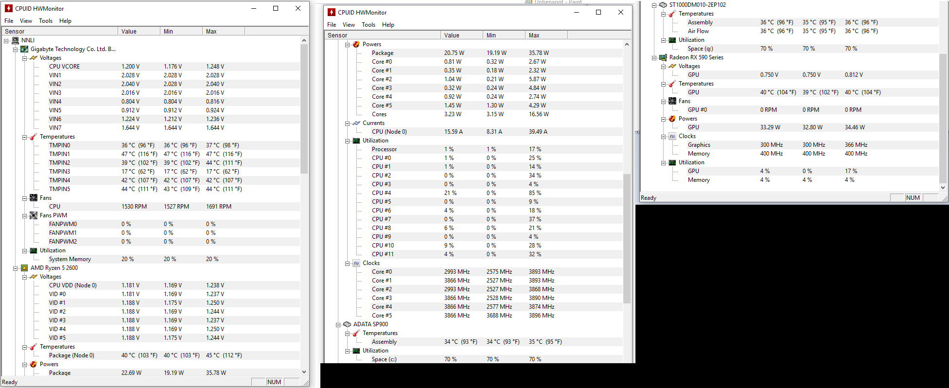Click the AMD Ryzen 5 2600 chip icon

[24, 268]
